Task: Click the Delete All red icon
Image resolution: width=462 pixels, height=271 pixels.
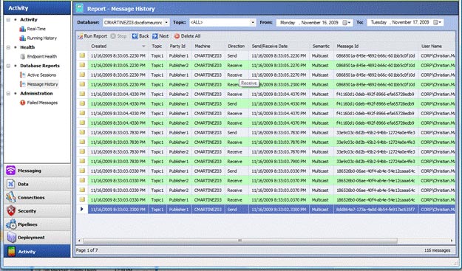Action: click(x=177, y=36)
